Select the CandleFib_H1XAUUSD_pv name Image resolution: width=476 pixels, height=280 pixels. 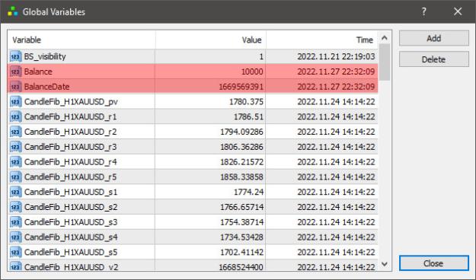coord(71,102)
